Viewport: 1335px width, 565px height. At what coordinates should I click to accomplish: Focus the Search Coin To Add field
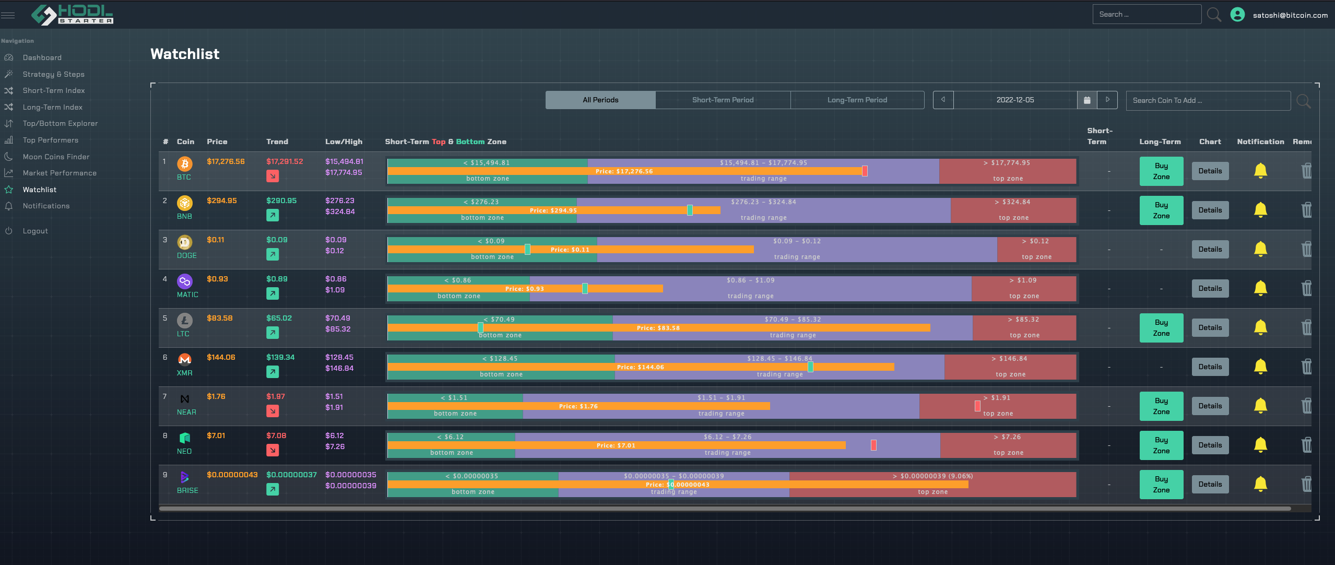(1209, 100)
